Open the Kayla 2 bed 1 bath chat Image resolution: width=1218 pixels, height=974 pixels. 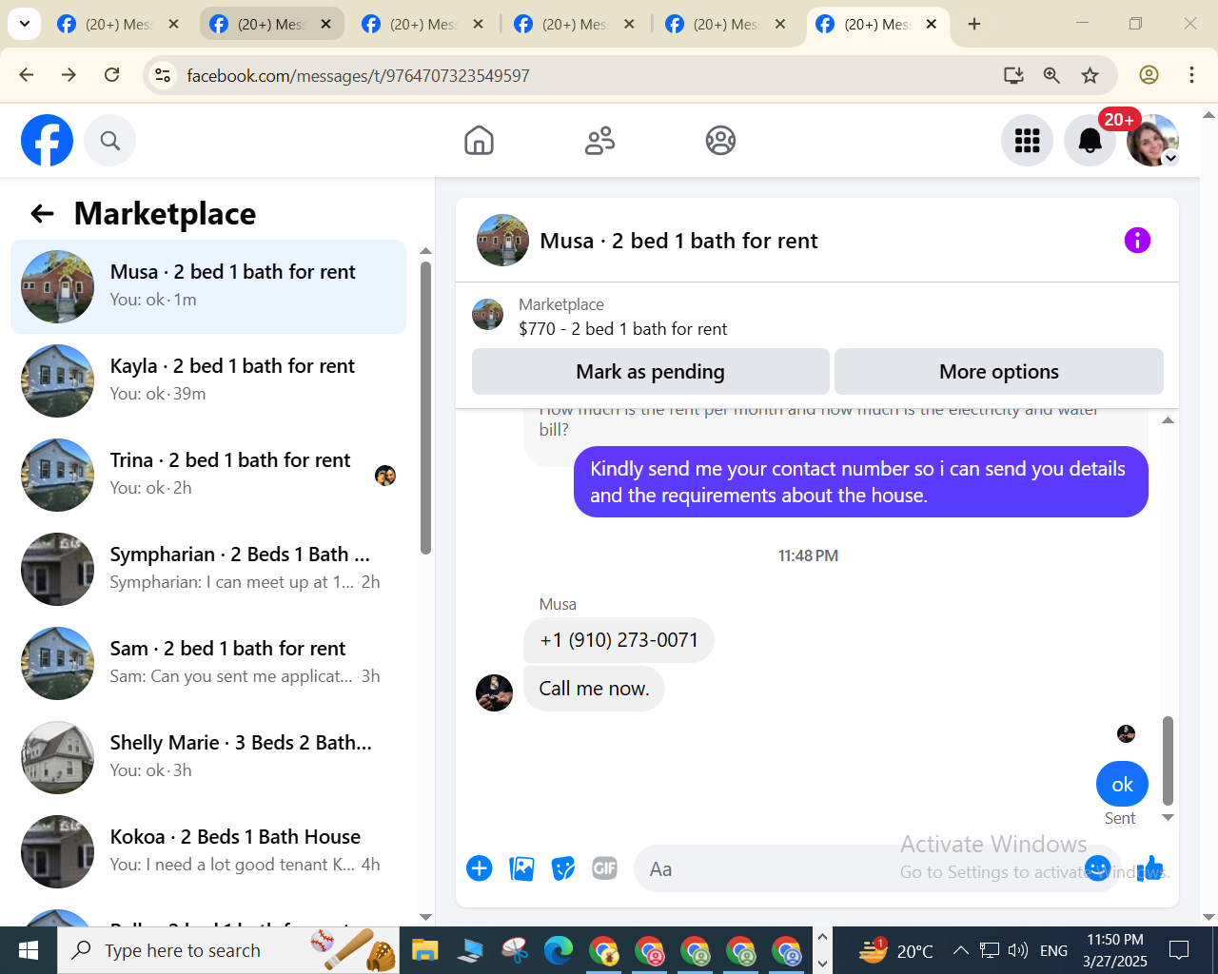[x=208, y=380]
